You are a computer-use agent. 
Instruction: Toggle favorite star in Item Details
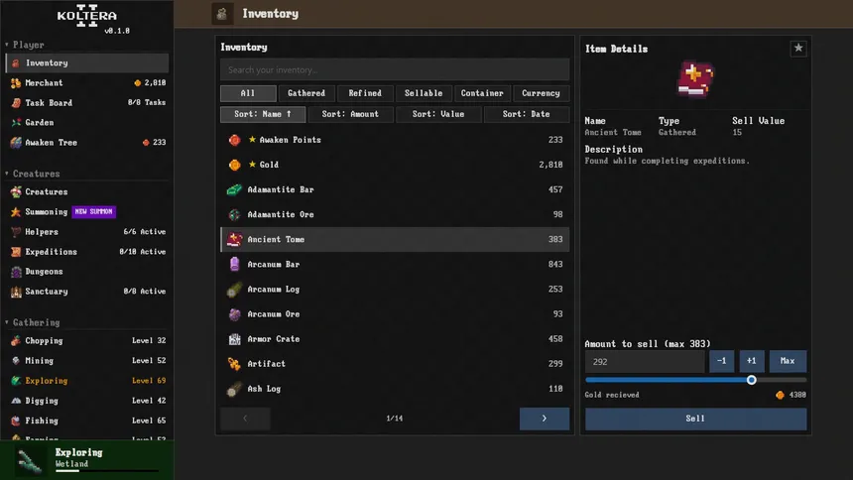[798, 49]
